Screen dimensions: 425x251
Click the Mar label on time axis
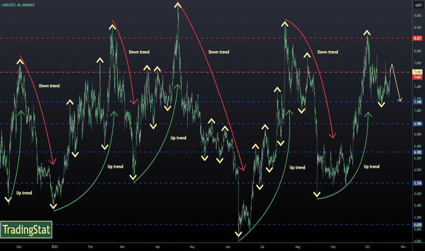tap(122, 247)
